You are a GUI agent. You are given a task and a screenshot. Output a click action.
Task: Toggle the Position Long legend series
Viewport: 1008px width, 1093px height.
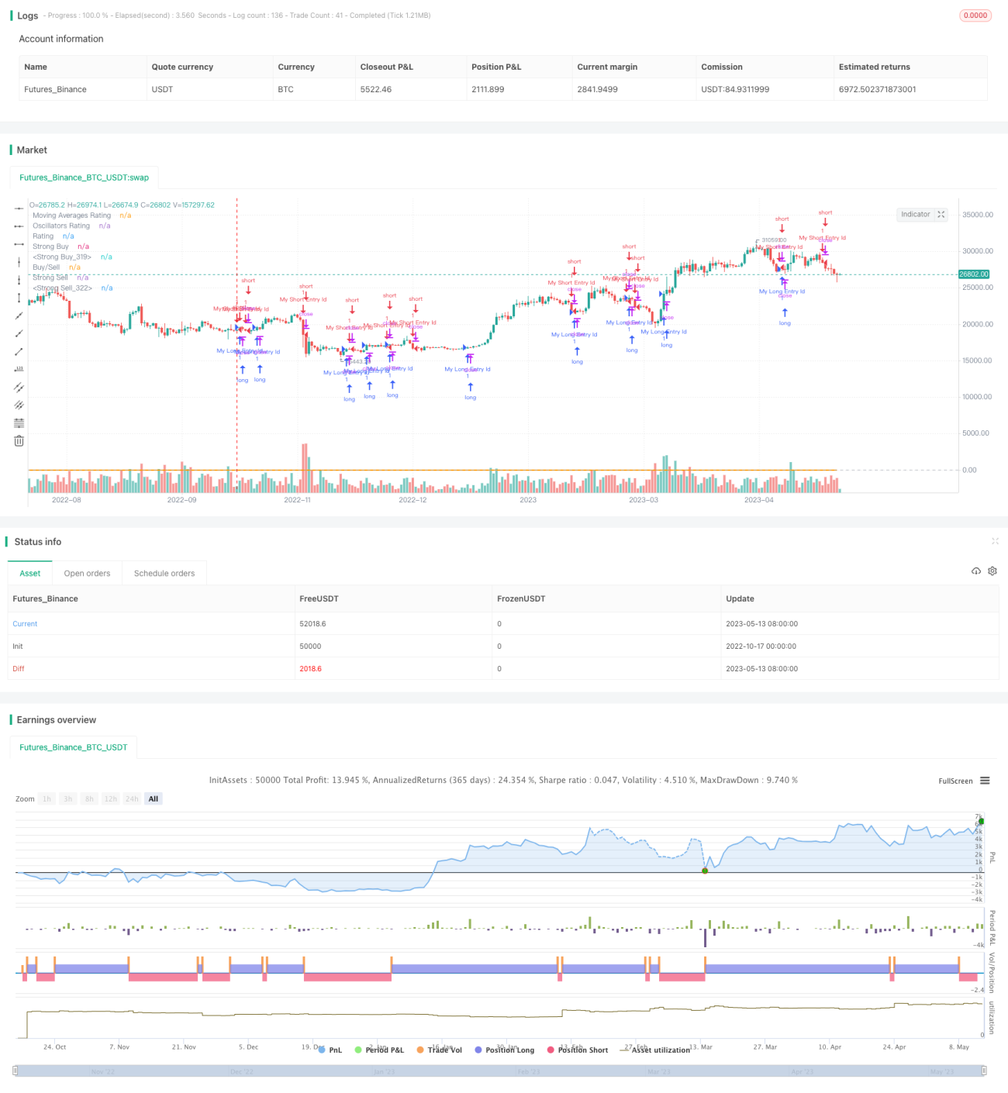[x=504, y=1050]
